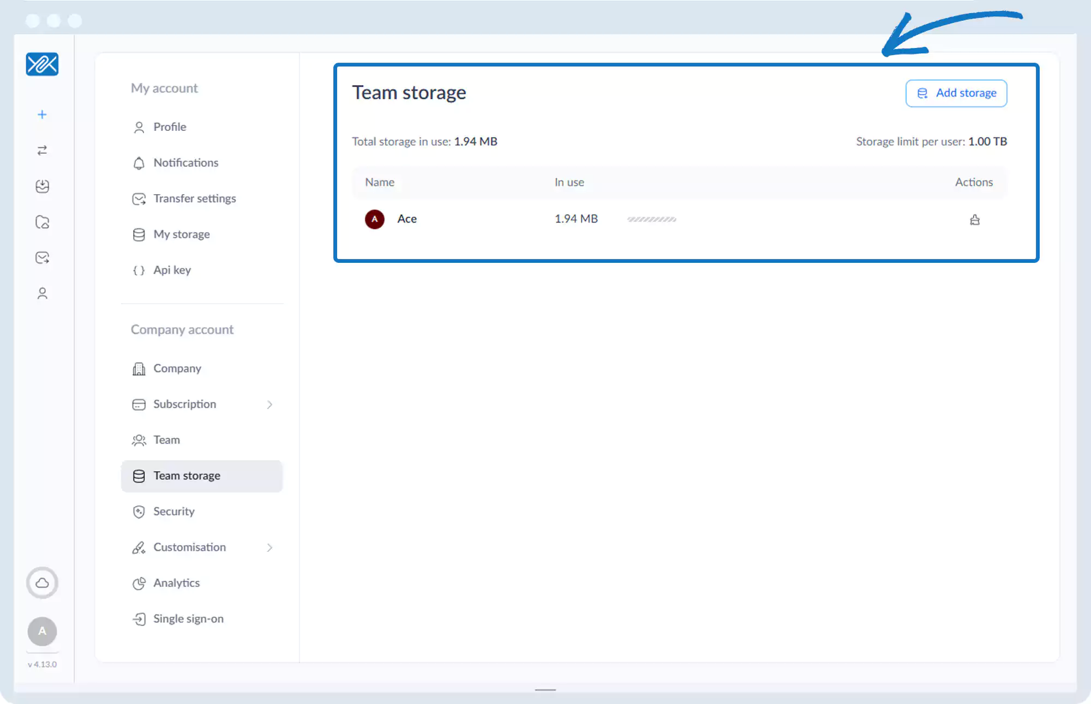Image resolution: width=1091 pixels, height=704 pixels.
Task: Go to the Analytics page
Action: 176,583
